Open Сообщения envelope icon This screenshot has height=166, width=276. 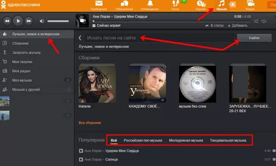coord(99,4)
